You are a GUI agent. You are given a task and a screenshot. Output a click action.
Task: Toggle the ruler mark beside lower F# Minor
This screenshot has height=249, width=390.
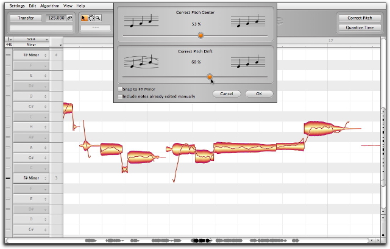pyautogui.click(x=9, y=178)
